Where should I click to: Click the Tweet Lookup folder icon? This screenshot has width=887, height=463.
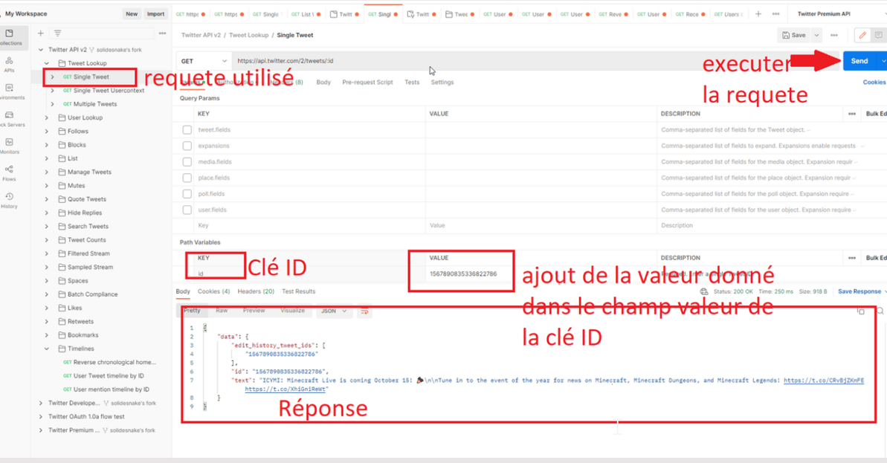coord(62,63)
